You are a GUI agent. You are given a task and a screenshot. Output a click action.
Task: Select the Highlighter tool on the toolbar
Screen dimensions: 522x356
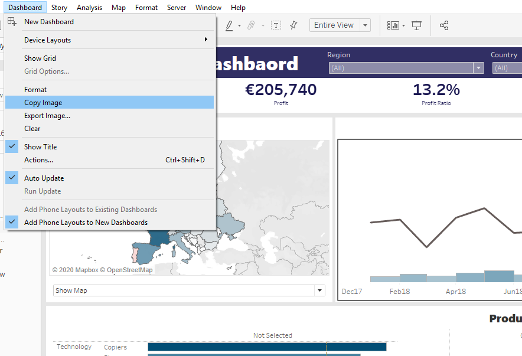(x=229, y=25)
